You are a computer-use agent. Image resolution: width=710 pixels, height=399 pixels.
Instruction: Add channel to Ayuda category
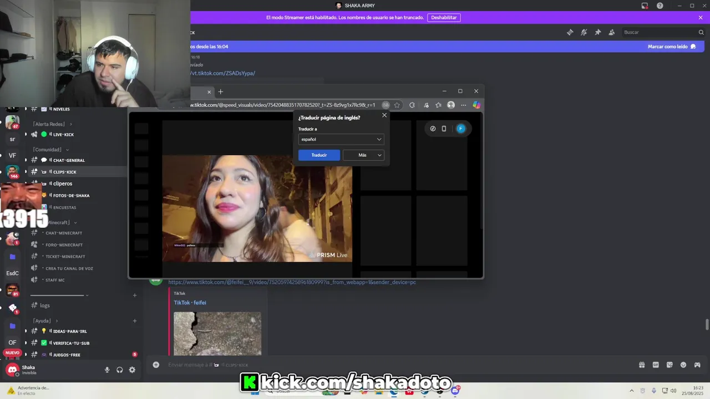point(134,321)
